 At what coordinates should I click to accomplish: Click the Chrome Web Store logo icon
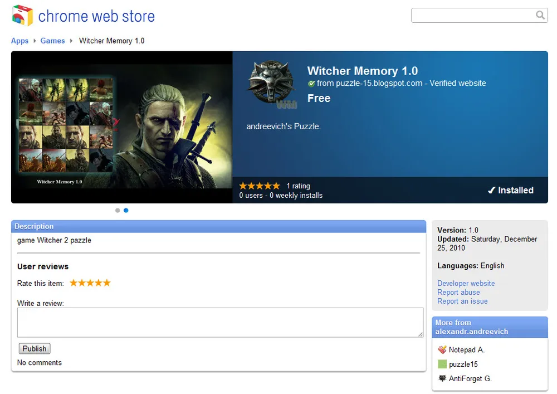(x=22, y=16)
